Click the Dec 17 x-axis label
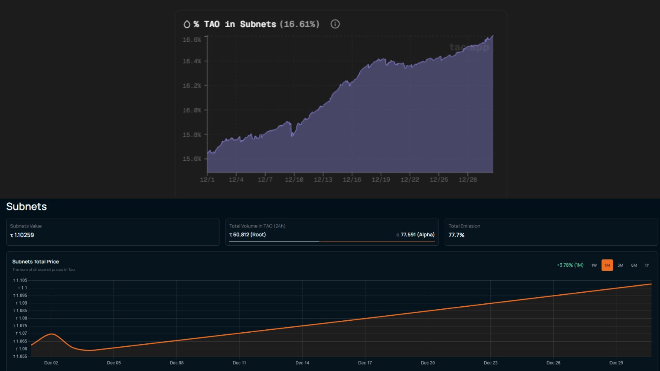The image size is (660, 371). (365, 363)
